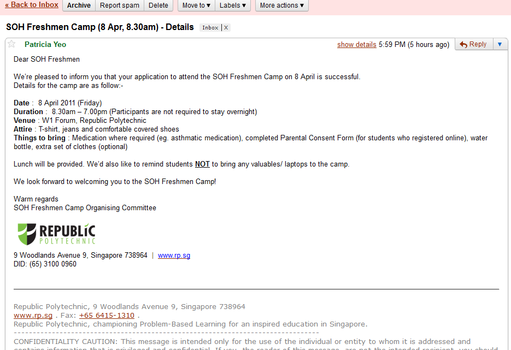The height and width of the screenshot is (350, 511).
Task: Open the reply options dropdown arrow
Action: point(500,44)
